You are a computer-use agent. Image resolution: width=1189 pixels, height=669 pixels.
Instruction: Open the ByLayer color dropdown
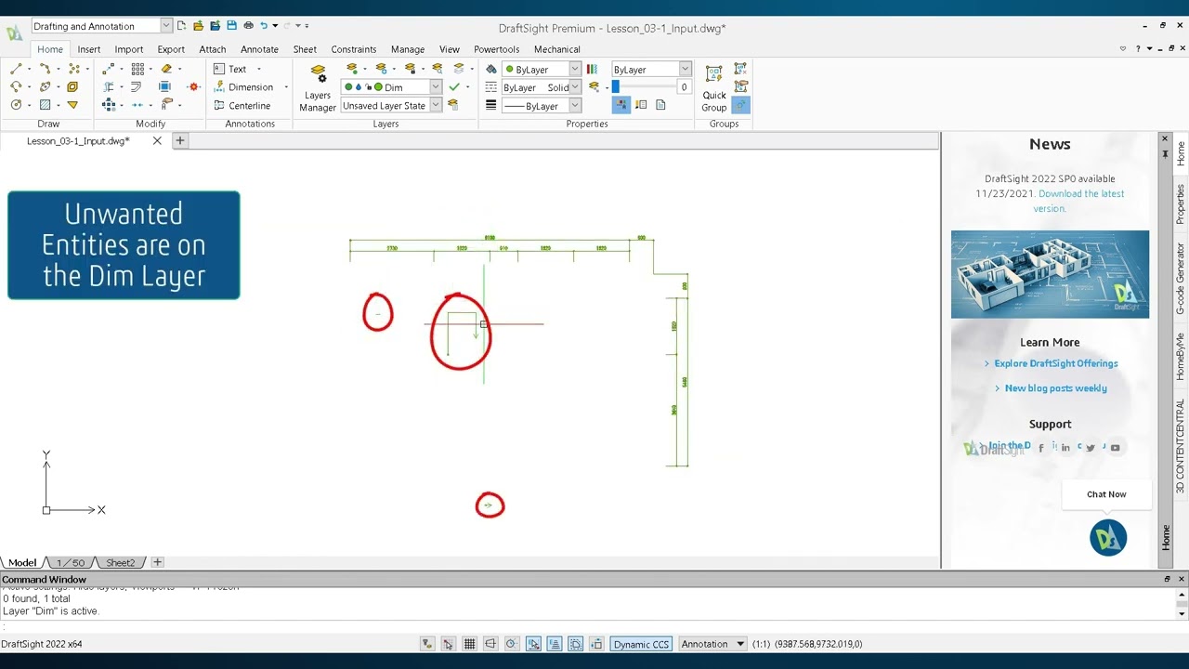point(575,69)
